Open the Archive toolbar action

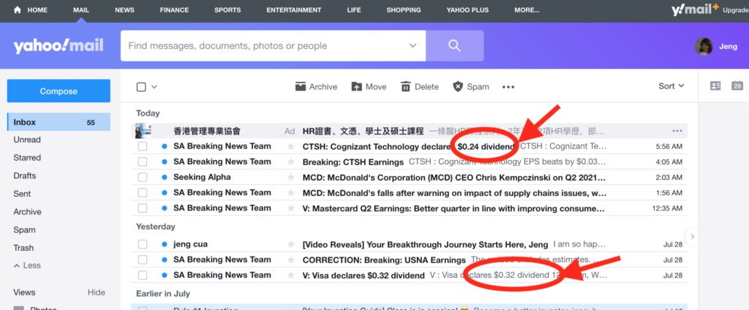[x=316, y=86]
